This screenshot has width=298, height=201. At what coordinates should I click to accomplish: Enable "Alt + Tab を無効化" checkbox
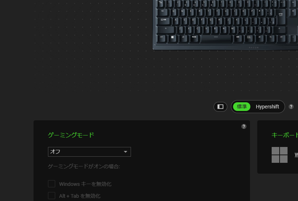pyautogui.click(x=52, y=196)
